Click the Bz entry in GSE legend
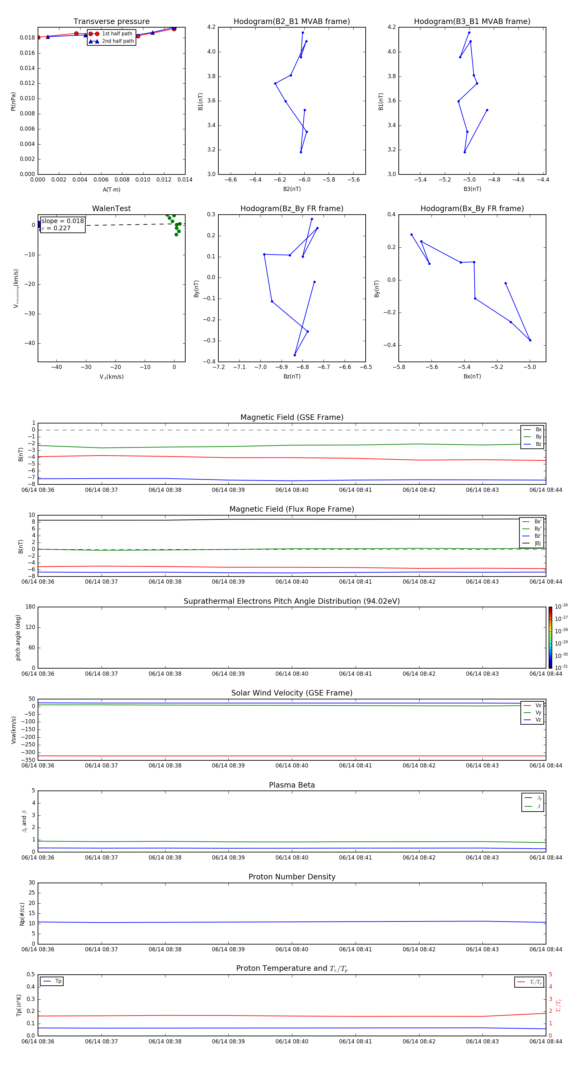Screen dimensions: 584x1070 tap(532, 444)
